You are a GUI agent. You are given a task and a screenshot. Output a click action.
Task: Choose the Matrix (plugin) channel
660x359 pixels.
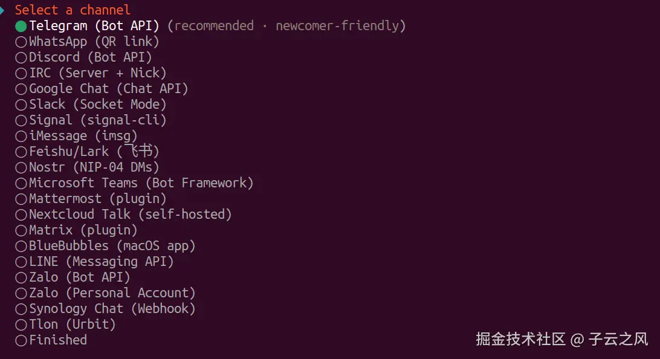pyautogui.click(x=79, y=230)
